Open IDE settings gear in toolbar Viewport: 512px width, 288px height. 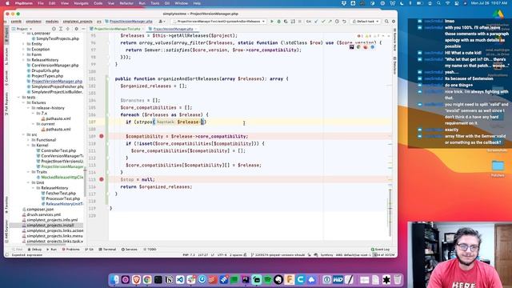point(394,22)
